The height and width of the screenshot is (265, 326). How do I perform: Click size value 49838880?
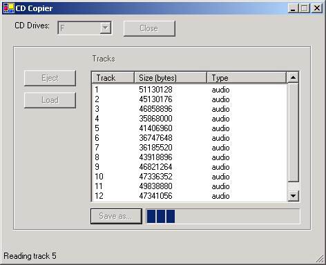coord(155,186)
